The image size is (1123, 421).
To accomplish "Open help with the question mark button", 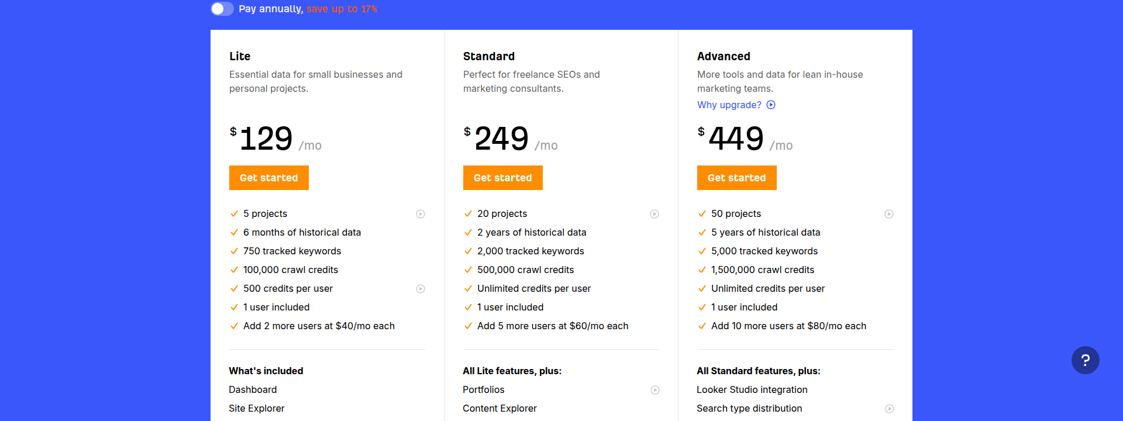I will 1086,360.
